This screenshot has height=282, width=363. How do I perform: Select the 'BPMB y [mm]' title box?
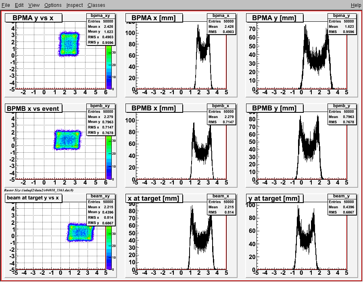[x=274, y=108]
